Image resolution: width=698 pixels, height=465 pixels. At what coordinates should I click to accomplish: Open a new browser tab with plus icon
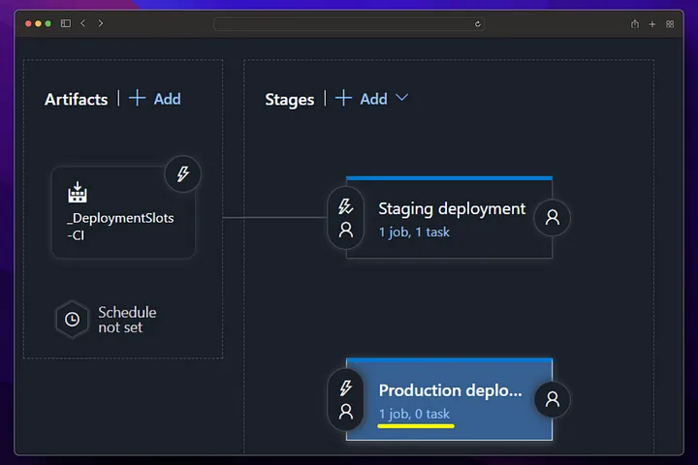point(652,24)
